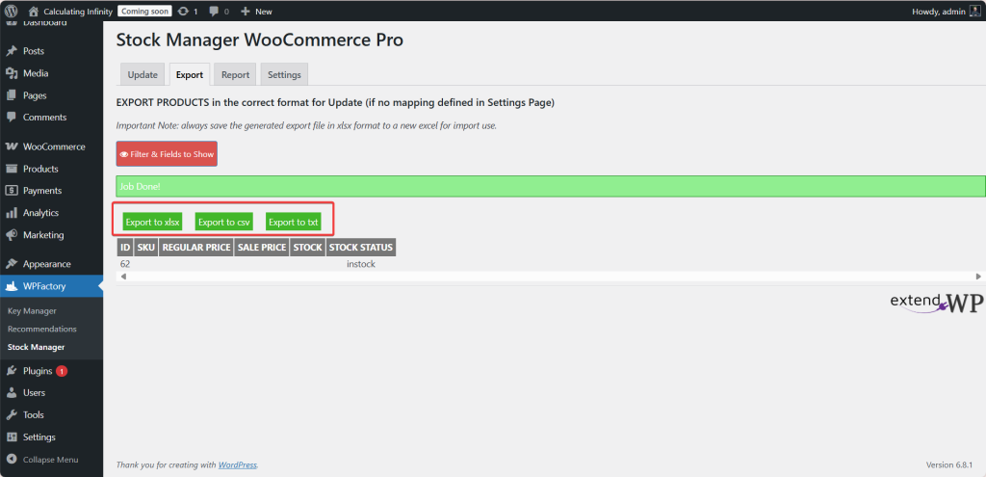
Task: Click the home icon by Calculating Infinity
Action: pyautogui.click(x=34, y=11)
